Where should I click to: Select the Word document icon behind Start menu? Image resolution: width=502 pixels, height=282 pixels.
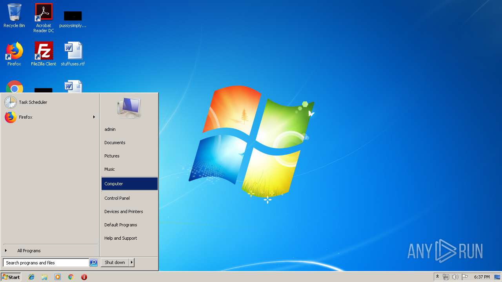coord(73,87)
